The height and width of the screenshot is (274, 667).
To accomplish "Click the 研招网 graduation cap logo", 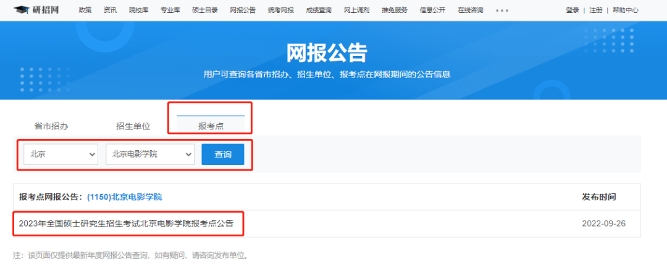I will [36, 10].
